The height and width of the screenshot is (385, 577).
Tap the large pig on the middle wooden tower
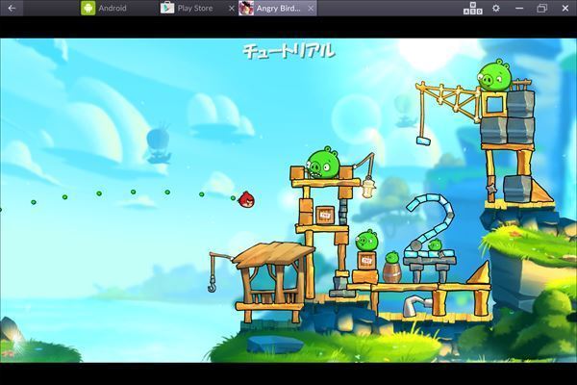click(x=323, y=163)
